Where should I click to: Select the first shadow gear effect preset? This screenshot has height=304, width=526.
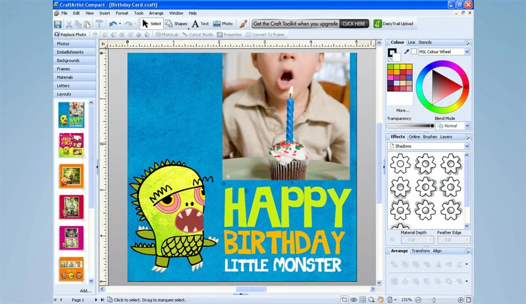(400, 164)
